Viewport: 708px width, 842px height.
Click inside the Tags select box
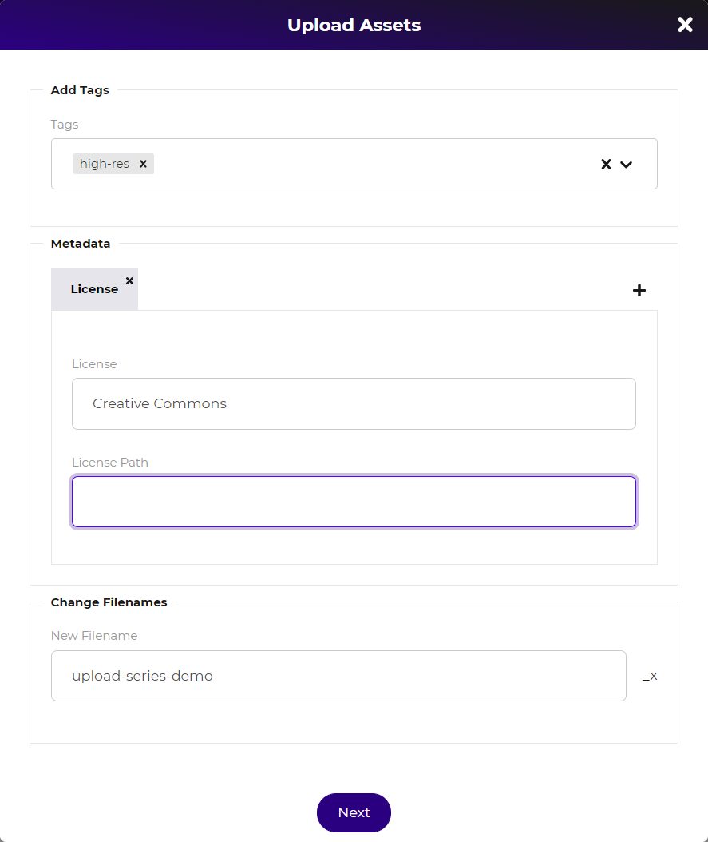(354, 164)
